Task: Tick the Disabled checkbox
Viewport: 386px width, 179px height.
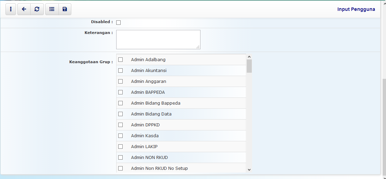Action: (119, 23)
